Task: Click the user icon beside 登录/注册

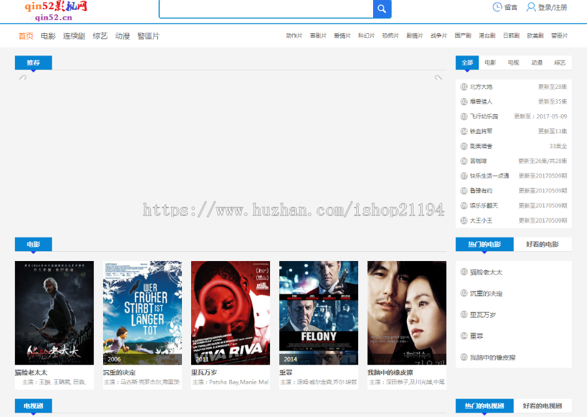Action: point(531,7)
